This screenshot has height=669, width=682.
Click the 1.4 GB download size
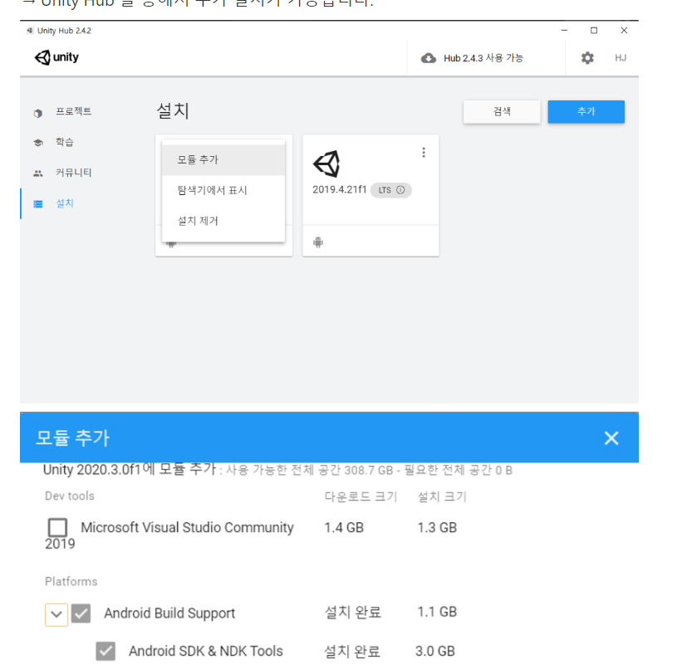[x=344, y=527]
